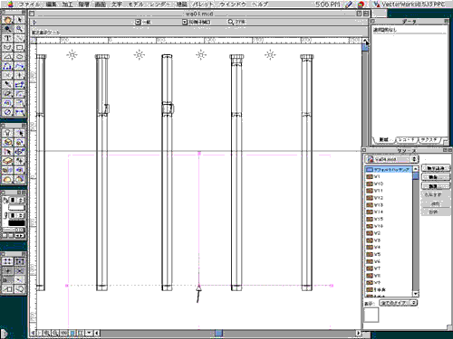This screenshot has width=453, height=339.
Task: Click the horizontal scrollbar thumb
Action: [x=218, y=333]
